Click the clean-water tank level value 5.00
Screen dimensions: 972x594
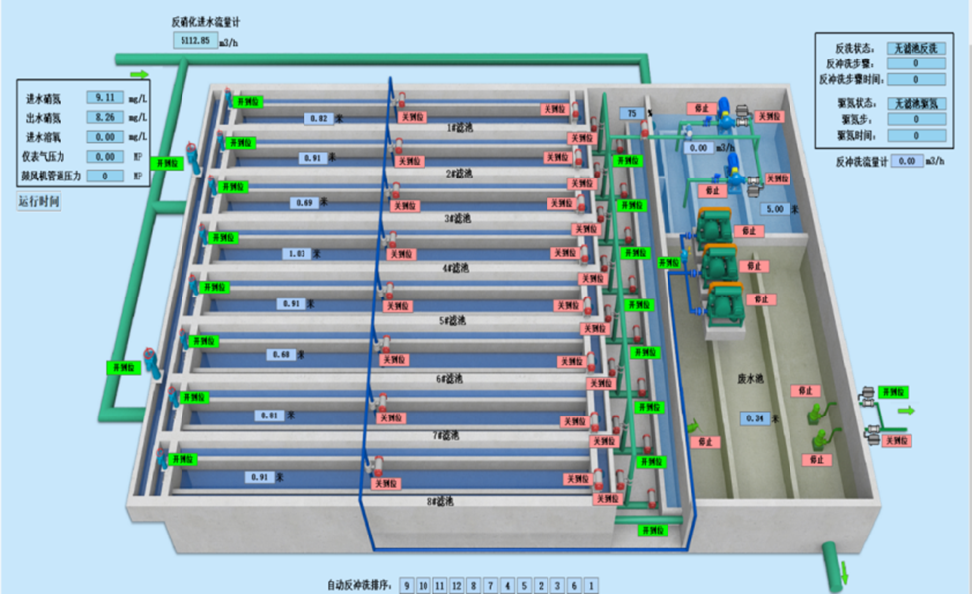(x=775, y=209)
